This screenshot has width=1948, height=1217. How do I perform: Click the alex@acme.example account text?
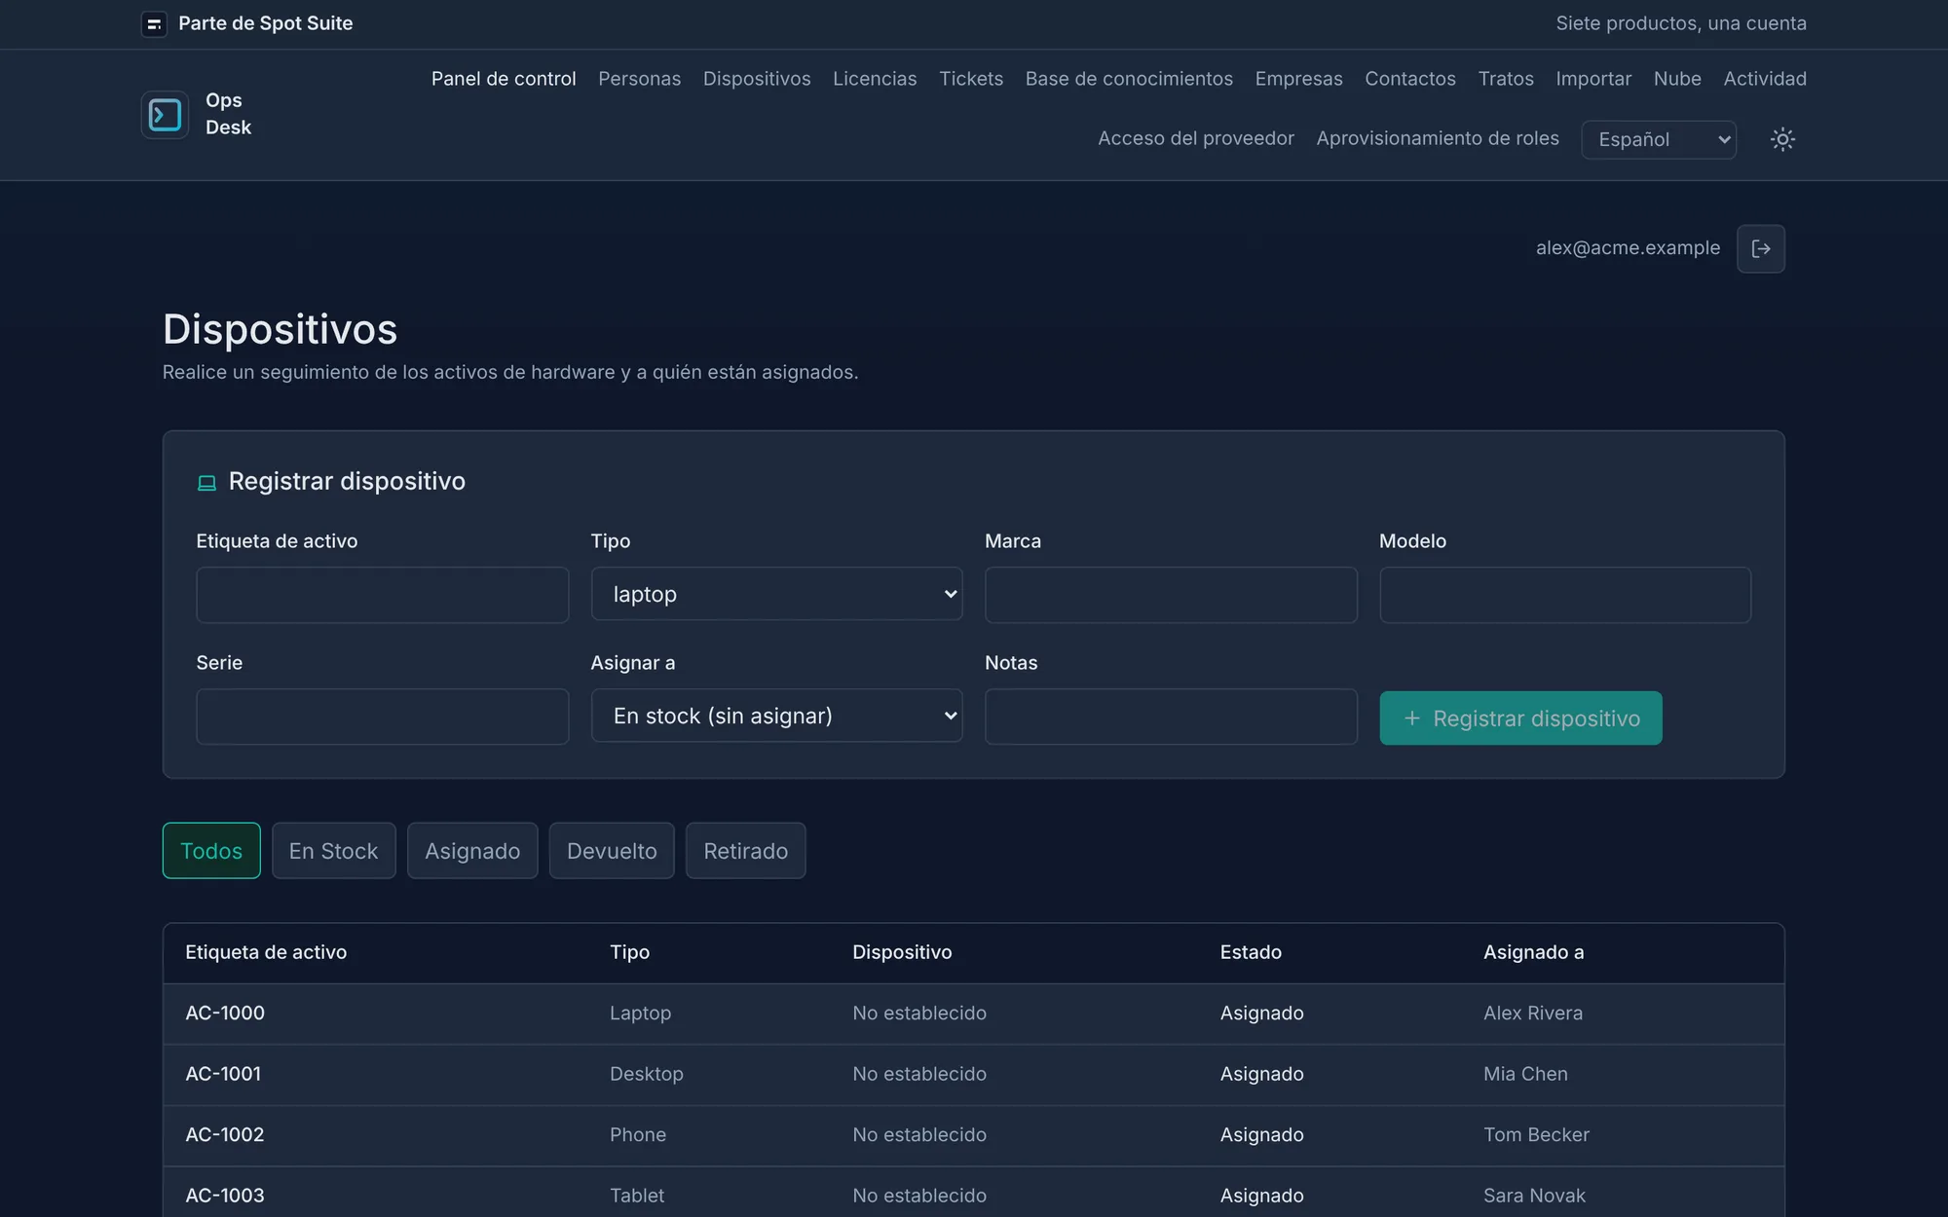(x=1628, y=248)
